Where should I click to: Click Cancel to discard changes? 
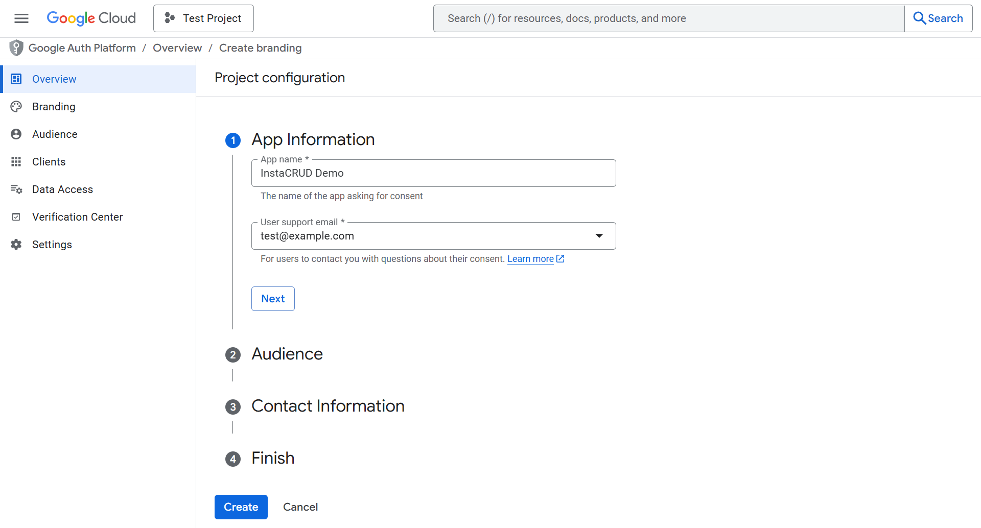click(x=300, y=507)
